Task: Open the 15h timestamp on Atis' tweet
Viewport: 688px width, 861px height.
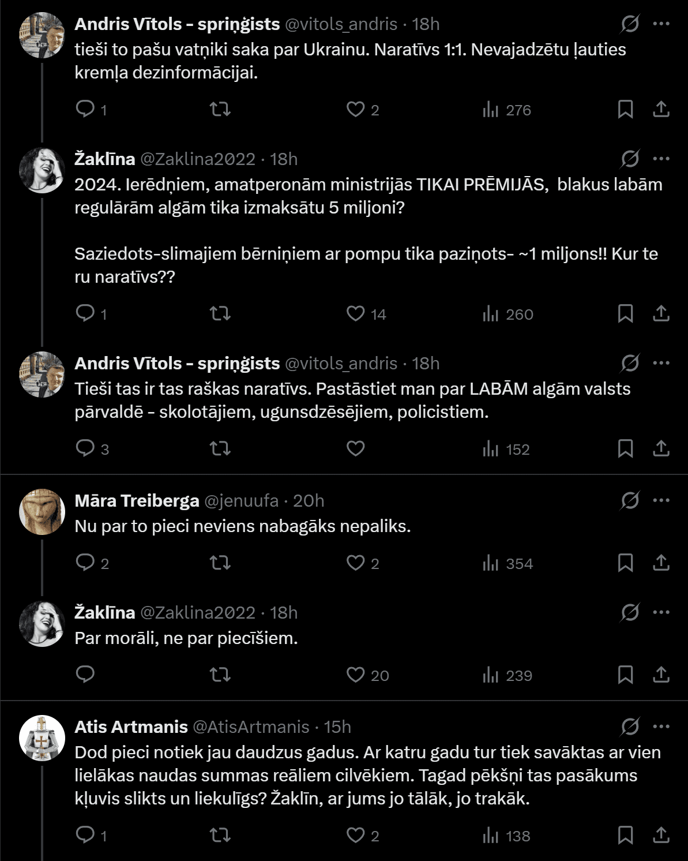Action: (337, 727)
